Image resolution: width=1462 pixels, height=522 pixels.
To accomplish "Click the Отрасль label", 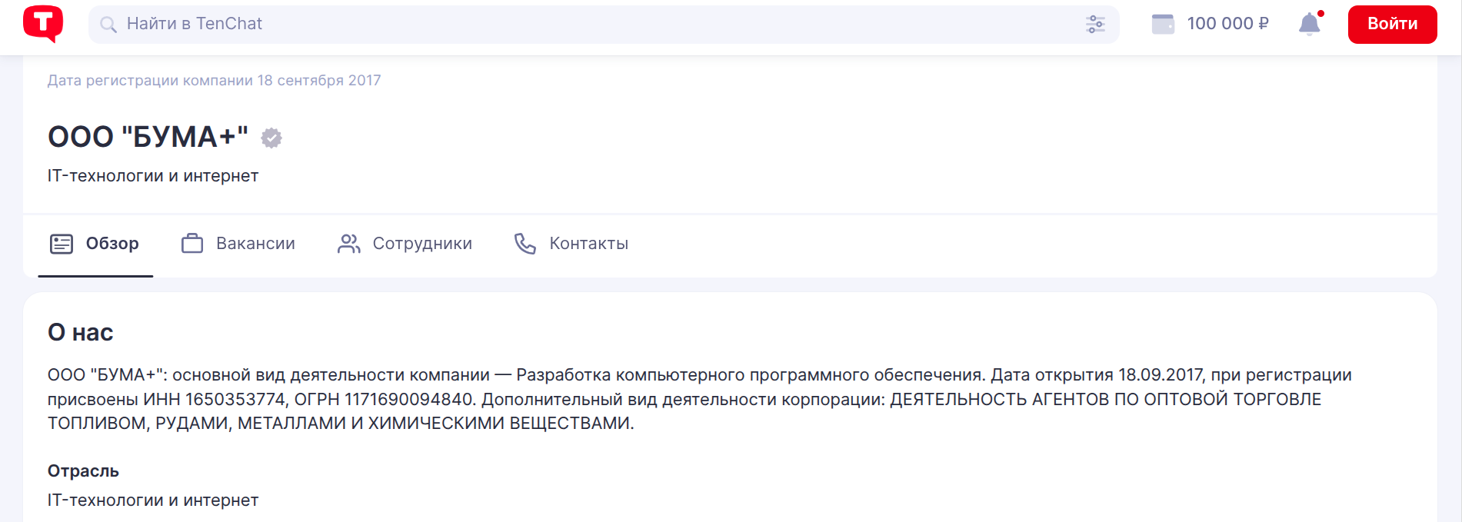I will (83, 470).
